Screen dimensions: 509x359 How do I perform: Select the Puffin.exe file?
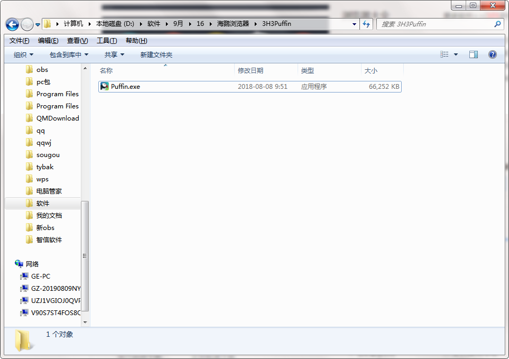[250, 87]
